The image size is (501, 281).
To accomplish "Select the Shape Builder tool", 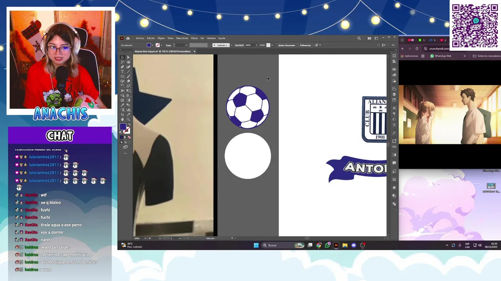I will click(123, 96).
